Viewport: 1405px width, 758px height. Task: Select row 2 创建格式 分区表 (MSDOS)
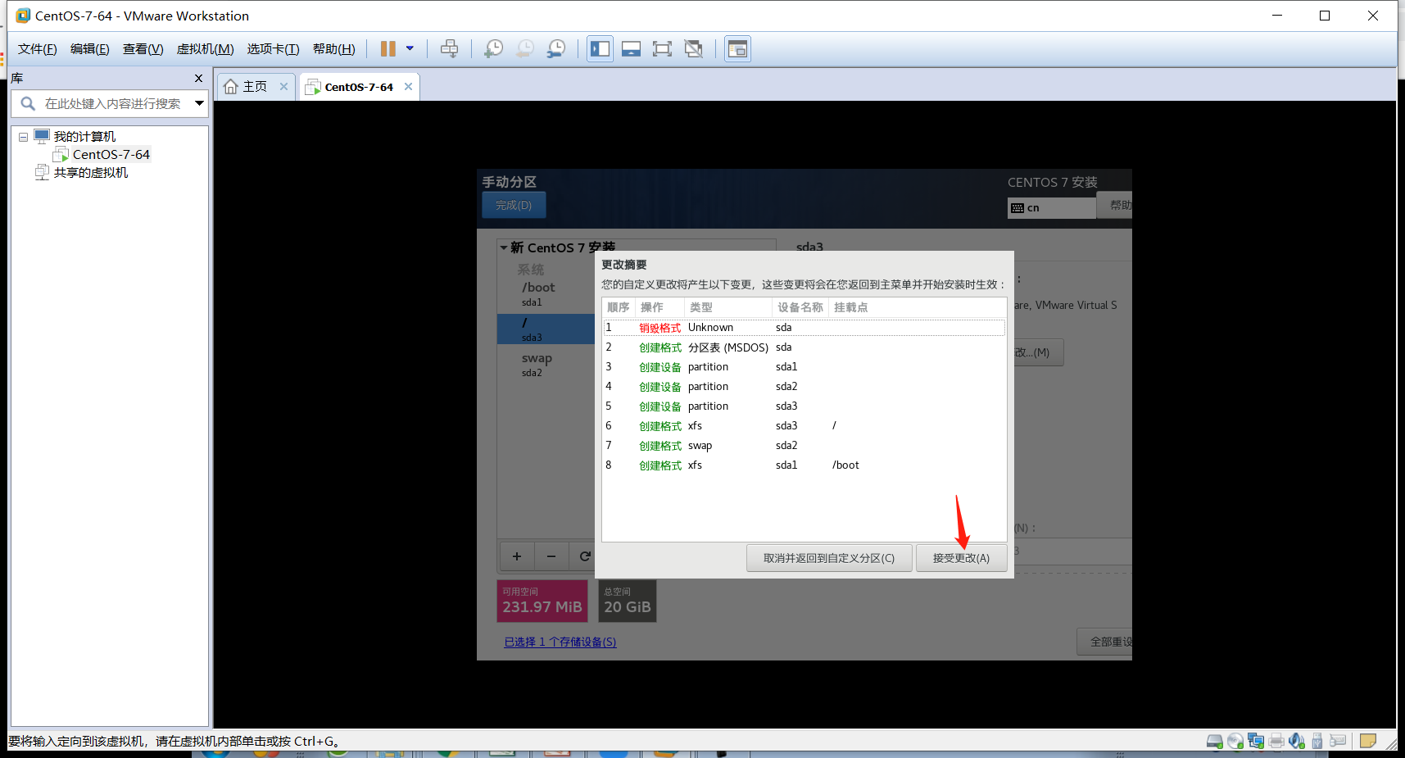tap(804, 347)
